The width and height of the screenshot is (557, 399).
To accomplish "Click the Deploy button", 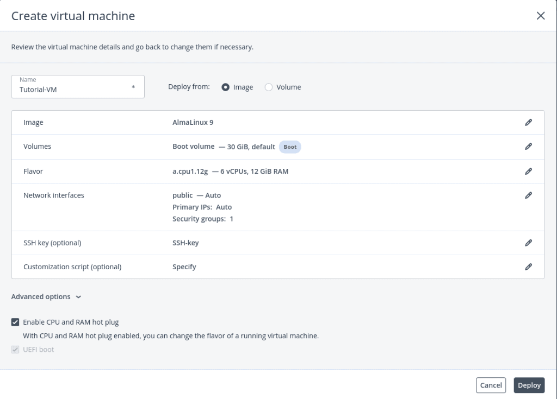I will 529,385.
